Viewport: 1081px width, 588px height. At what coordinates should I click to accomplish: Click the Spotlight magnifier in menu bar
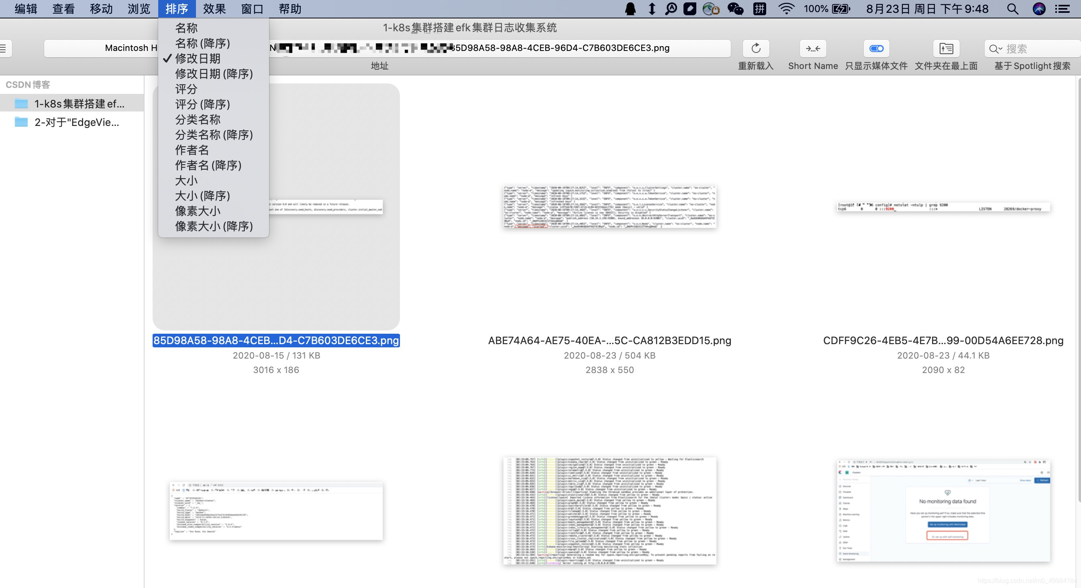click(1013, 9)
